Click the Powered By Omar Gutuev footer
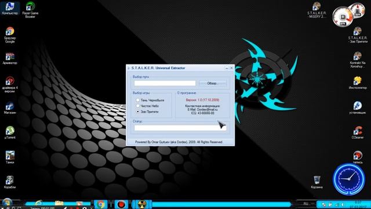 point(179,142)
